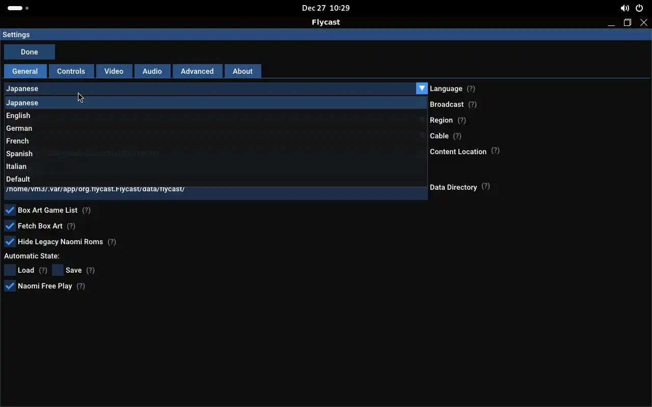Switch to the Audio tab
The height and width of the screenshot is (407, 652).
[x=152, y=71]
